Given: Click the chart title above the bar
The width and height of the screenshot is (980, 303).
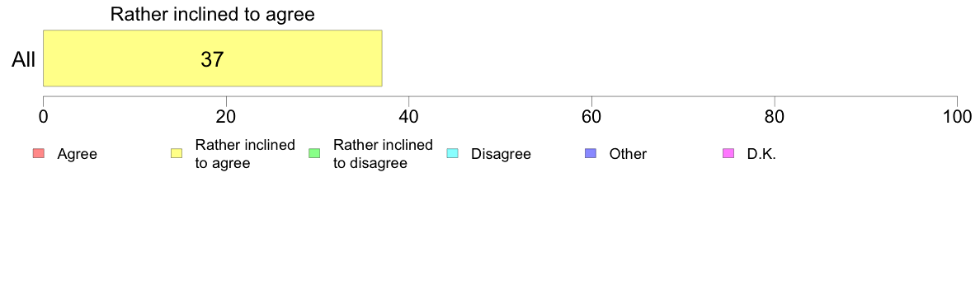Looking at the screenshot, I should pyautogui.click(x=213, y=14).
